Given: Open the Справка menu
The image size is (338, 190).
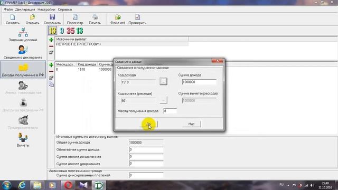Looking at the screenshot, I should click(x=65, y=9).
